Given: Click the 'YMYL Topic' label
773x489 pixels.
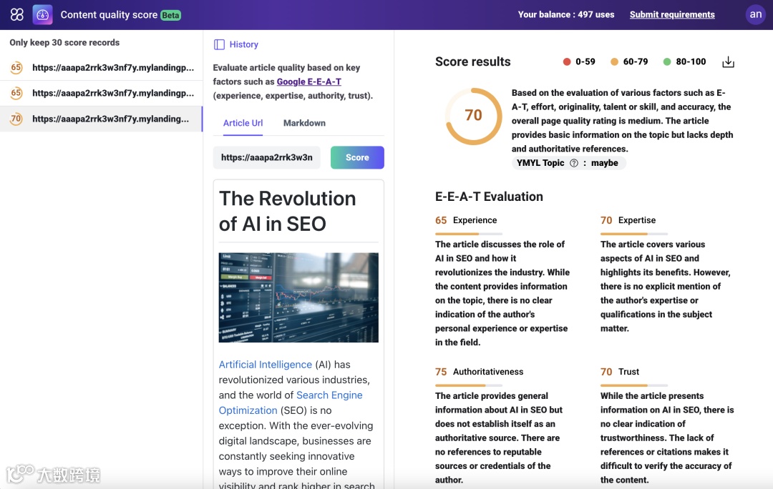Looking at the screenshot, I should [540, 163].
